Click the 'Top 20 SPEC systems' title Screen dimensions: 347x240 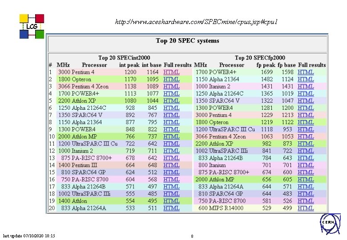[x=187, y=40]
